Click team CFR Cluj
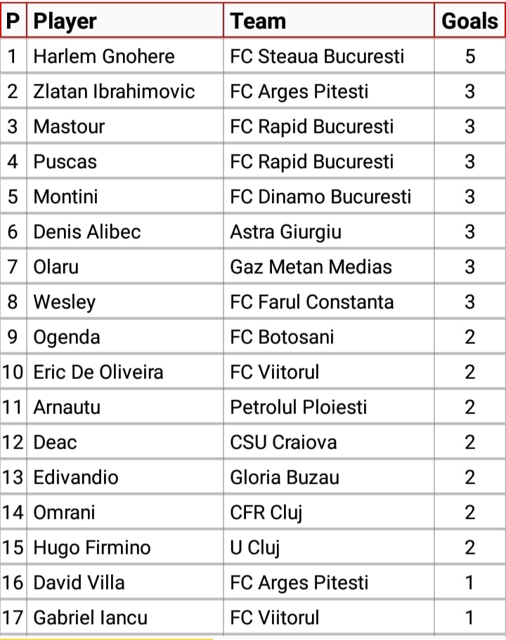Viewport: 506px width, 640px height. point(266,513)
